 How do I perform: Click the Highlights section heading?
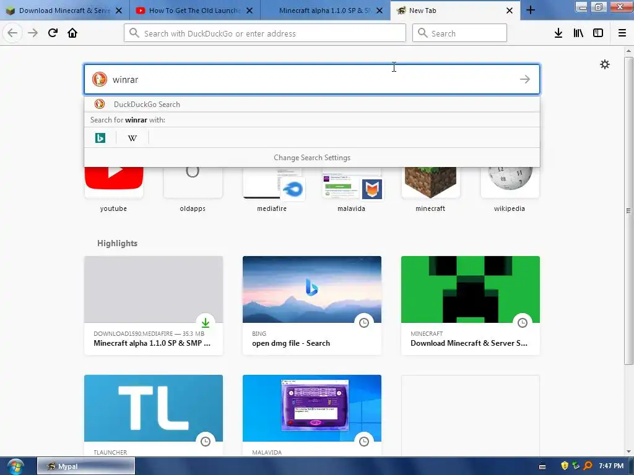click(x=117, y=243)
